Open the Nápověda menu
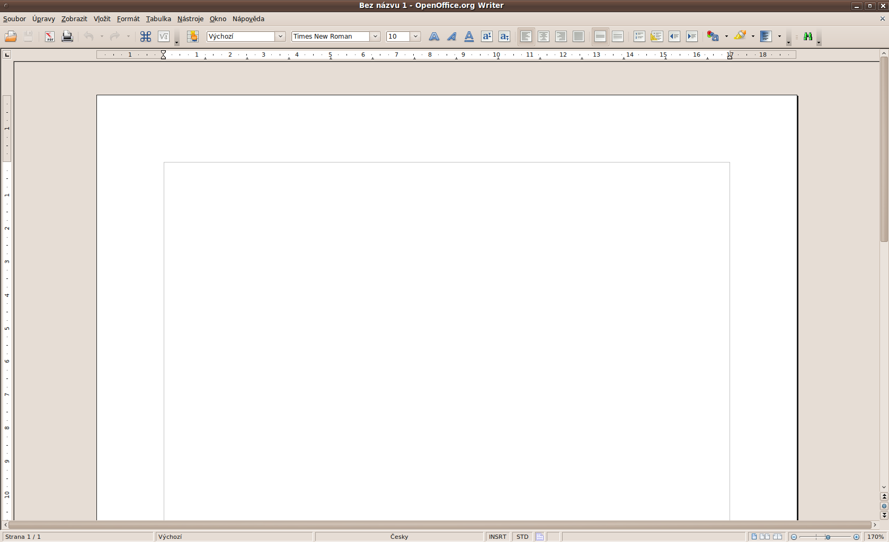Screen dimensions: 889x542 (x=248, y=19)
